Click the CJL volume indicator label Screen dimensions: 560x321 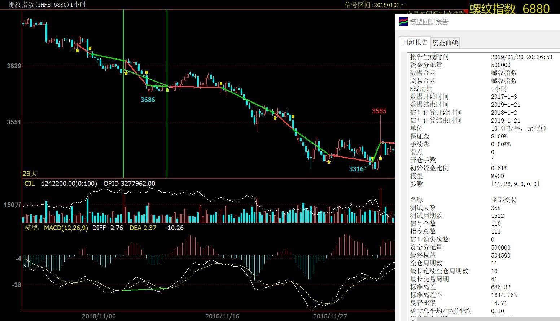[30, 183]
